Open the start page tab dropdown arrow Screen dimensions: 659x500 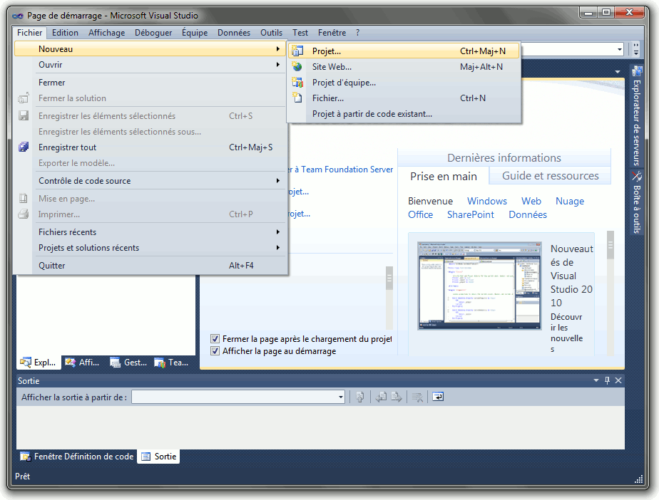click(x=618, y=72)
